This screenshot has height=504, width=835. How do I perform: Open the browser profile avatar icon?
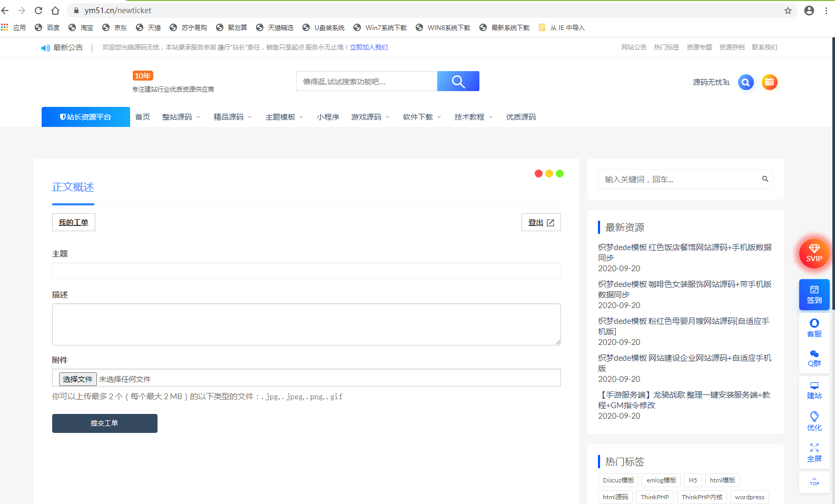pyautogui.click(x=809, y=11)
